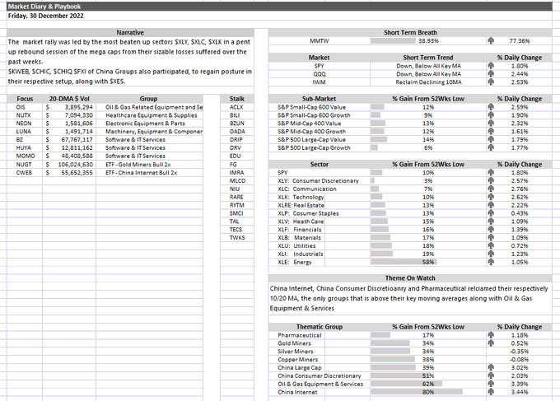This screenshot has height=401, width=560.
Task: Click the up arrow in the XLP Consumer Staples row
Action: [491, 213]
